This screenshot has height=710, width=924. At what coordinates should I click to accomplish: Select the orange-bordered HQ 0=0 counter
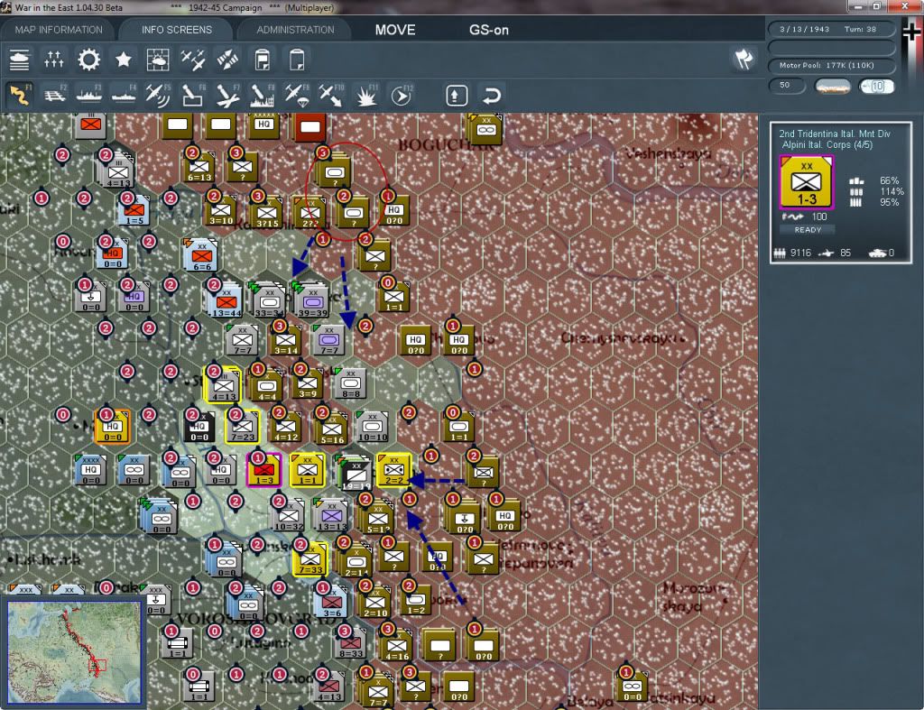[x=113, y=426]
